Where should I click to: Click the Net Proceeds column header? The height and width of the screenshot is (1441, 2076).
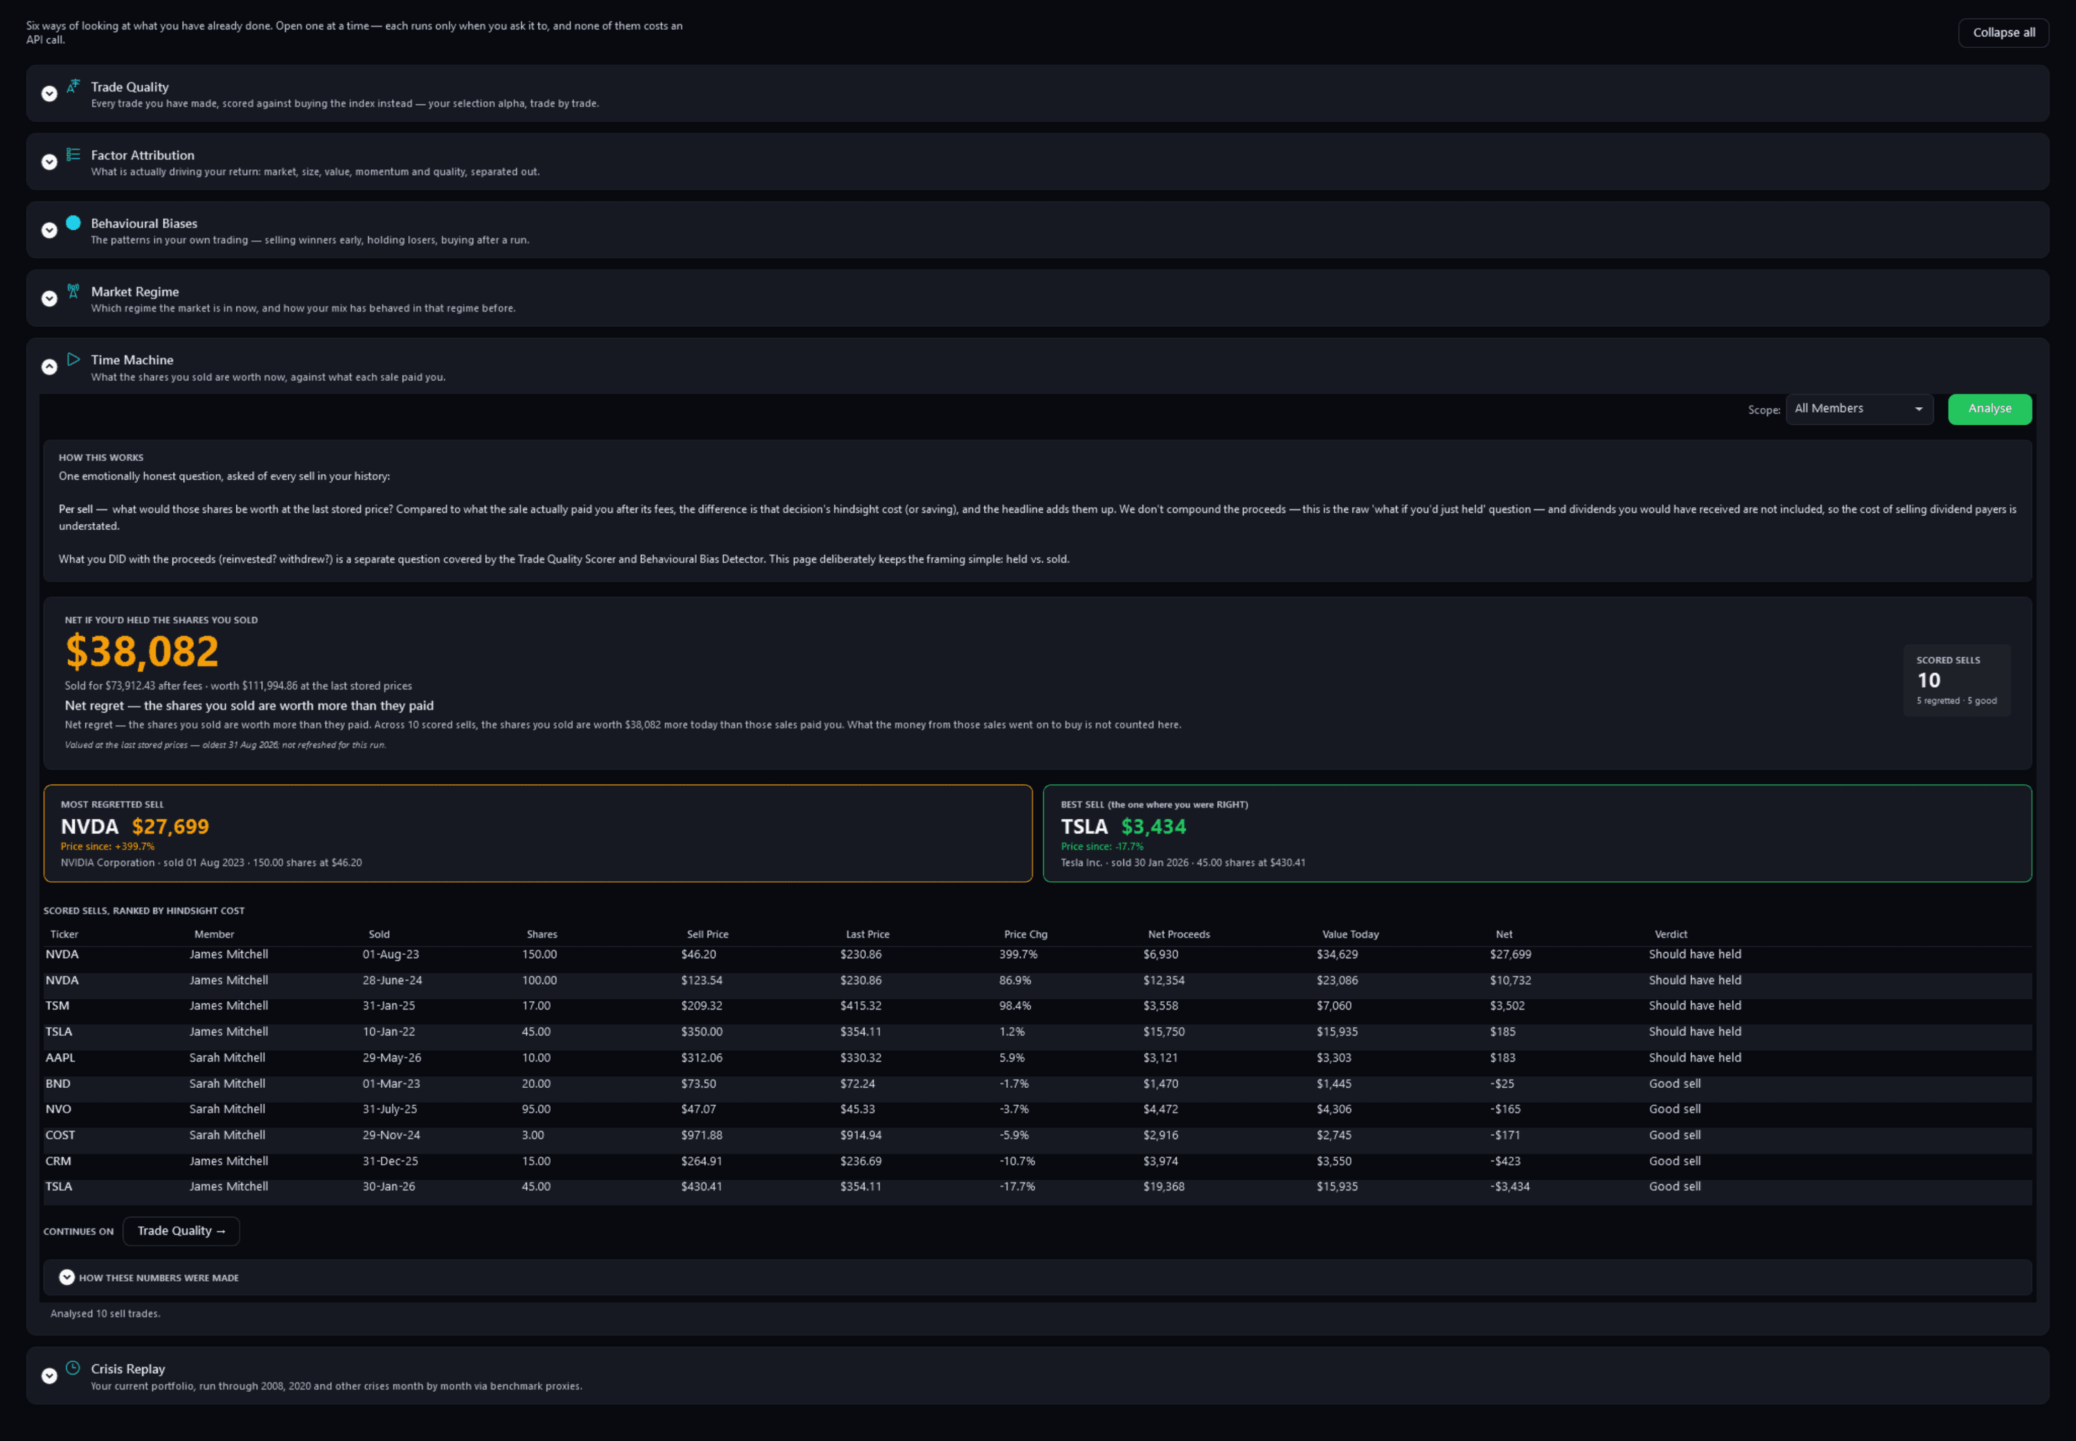click(1178, 935)
